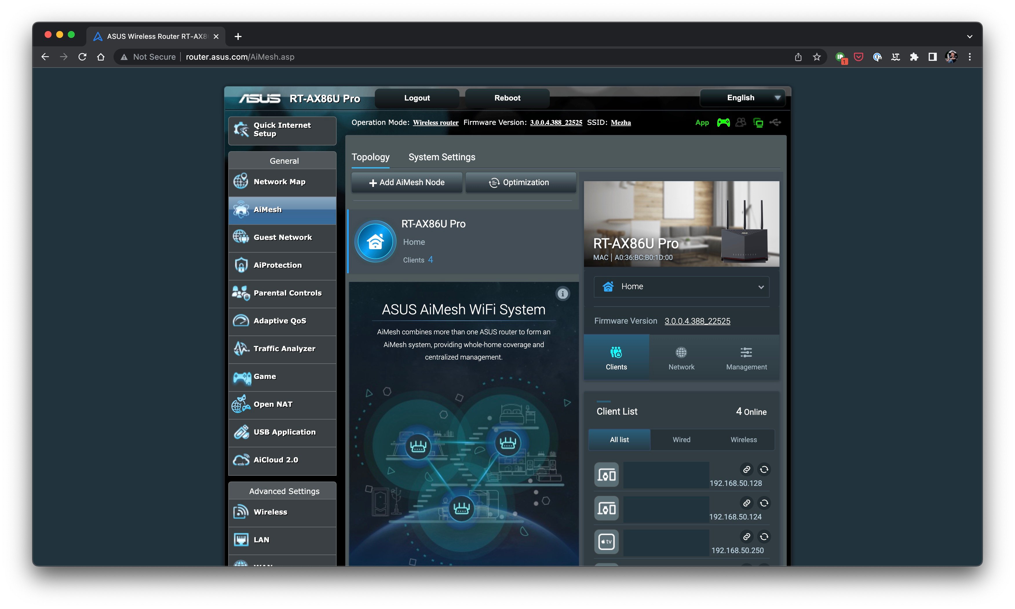Click the Topology tab

click(x=370, y=157)
